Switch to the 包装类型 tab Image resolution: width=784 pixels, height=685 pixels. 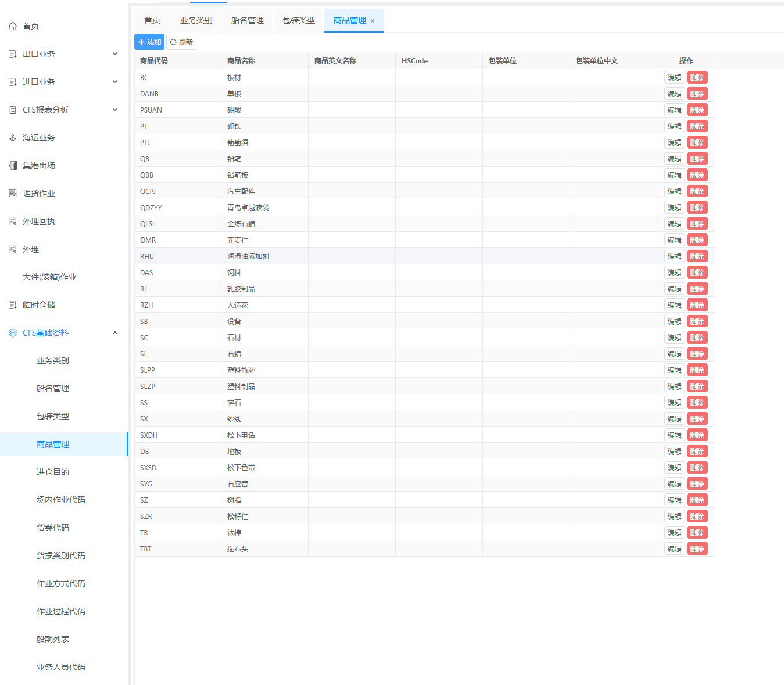tap(298, 20)
